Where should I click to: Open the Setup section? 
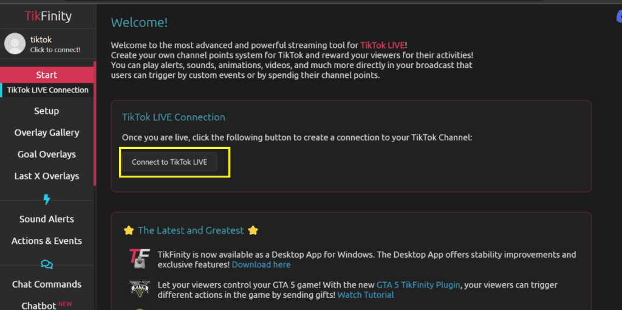[46, 111]
